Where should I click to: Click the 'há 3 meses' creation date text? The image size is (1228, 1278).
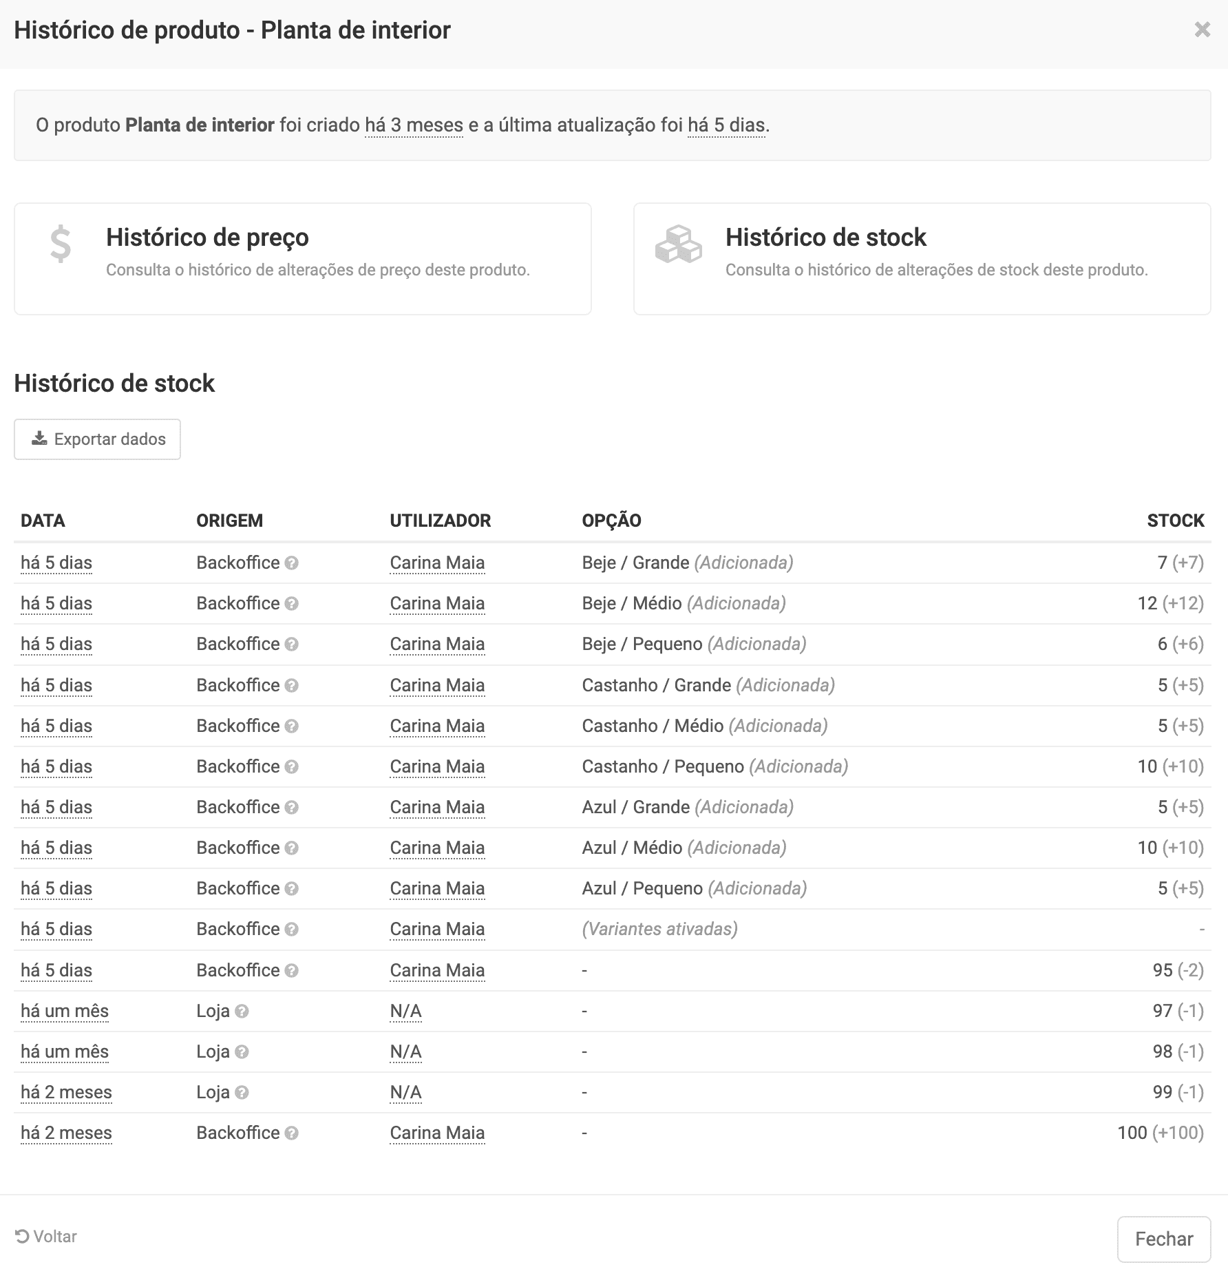(x=414, y=125)
